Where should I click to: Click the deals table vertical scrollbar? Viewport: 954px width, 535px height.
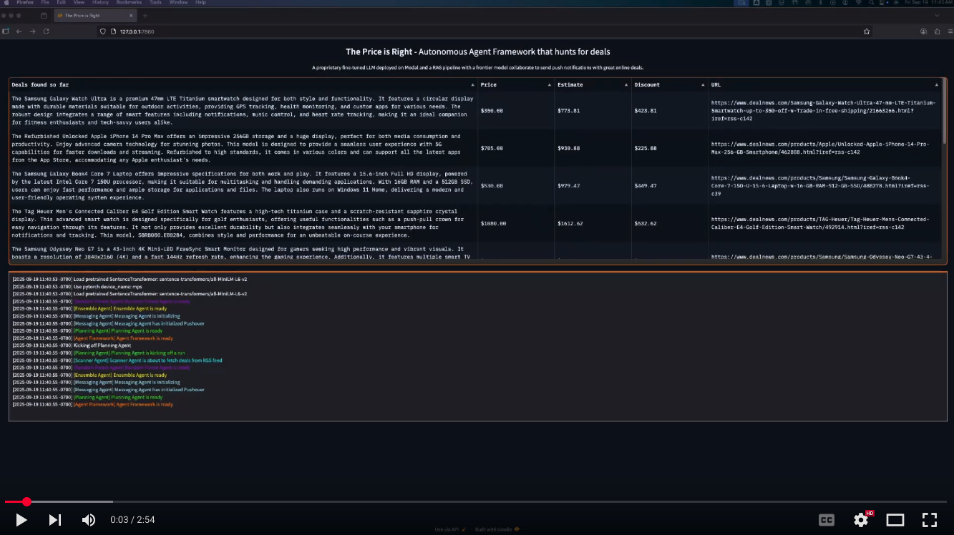tap(945, 112)
